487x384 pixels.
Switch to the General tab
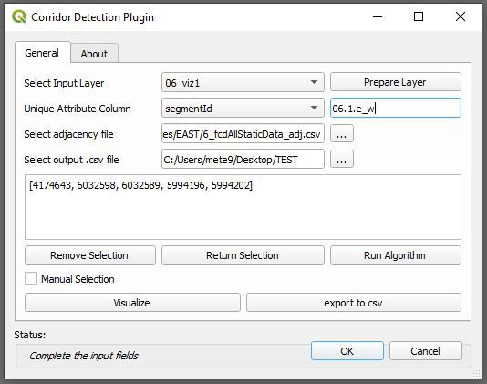pyautogui.click(x=42, y=53)
